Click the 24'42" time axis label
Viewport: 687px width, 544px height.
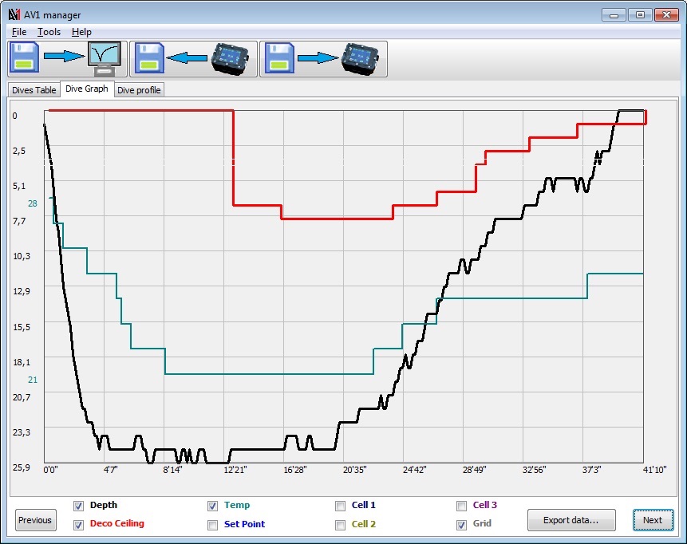[414, 470]
